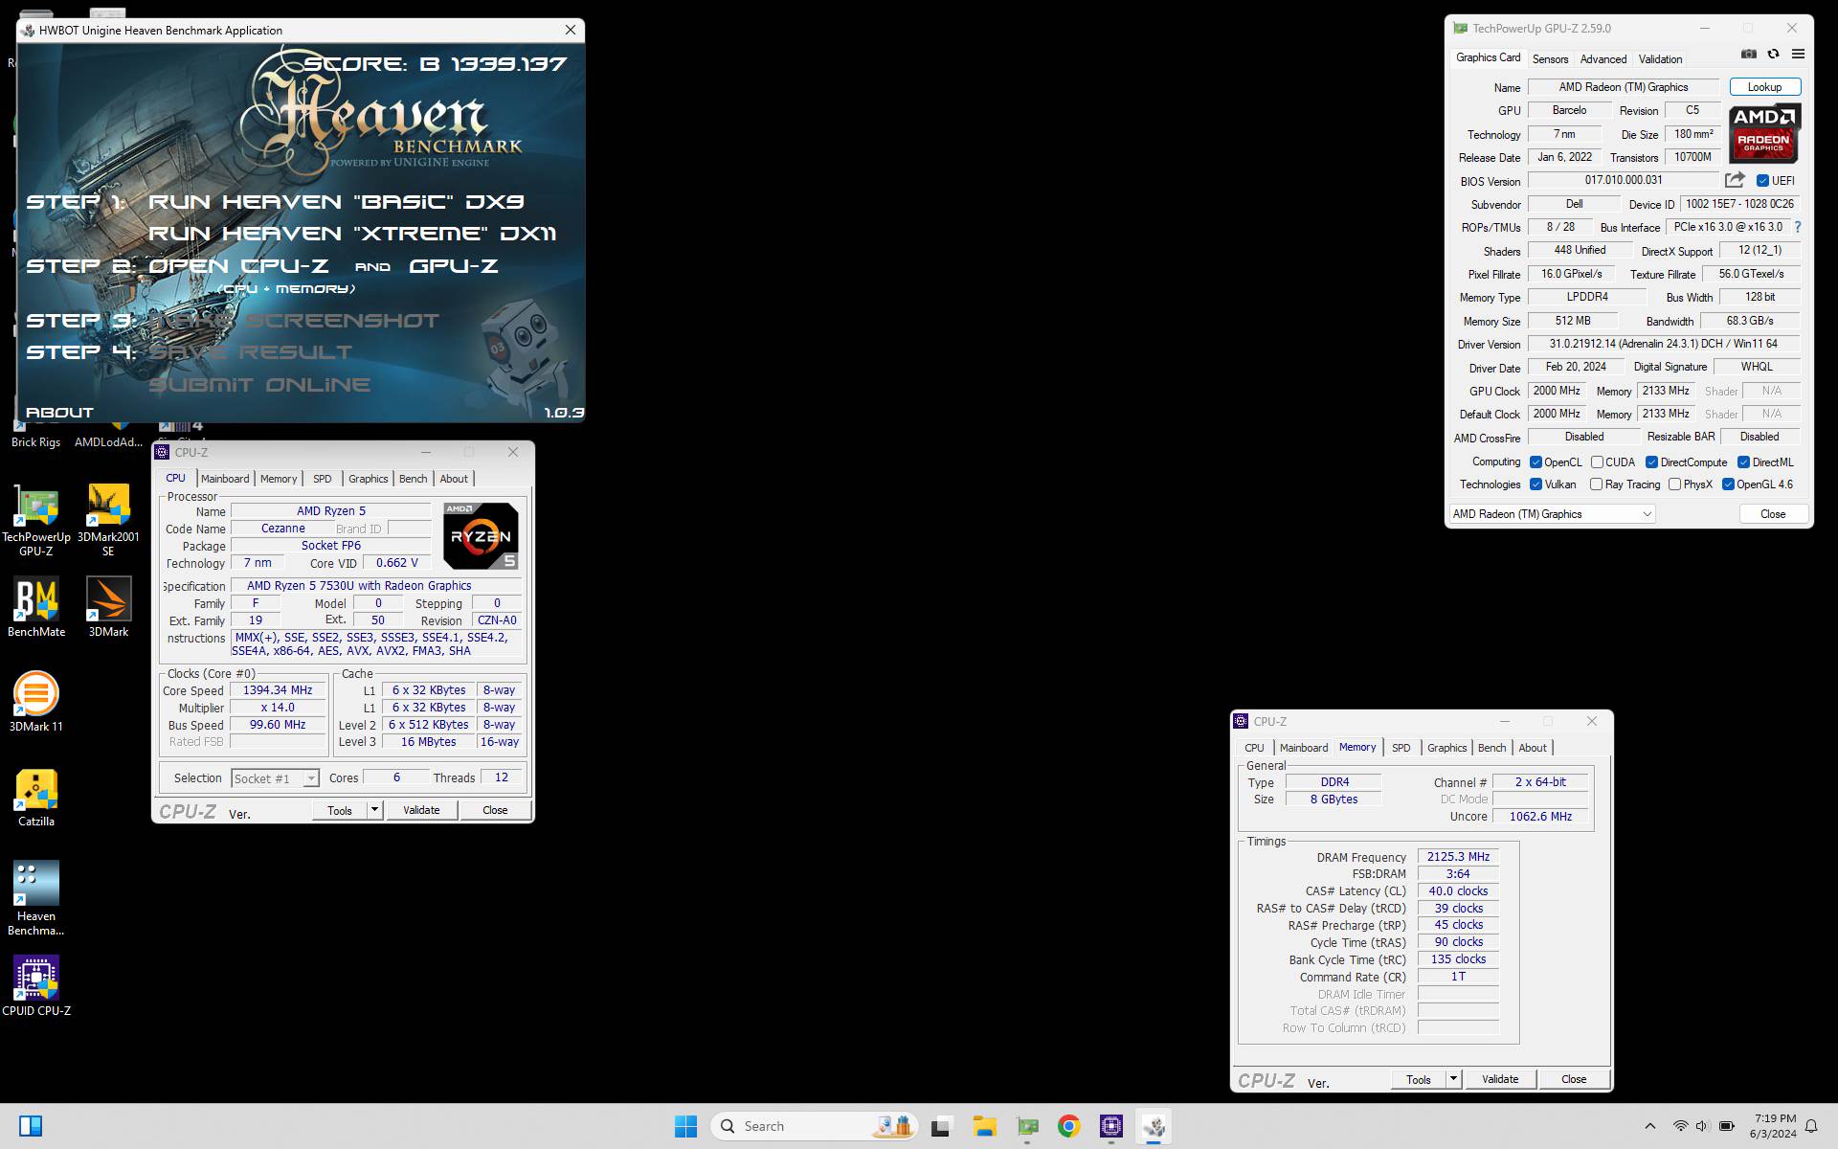The image size is (1838, 1149).
Task: Take a GPU-Z screenshot with camera icon
Action: point(1748,55)
